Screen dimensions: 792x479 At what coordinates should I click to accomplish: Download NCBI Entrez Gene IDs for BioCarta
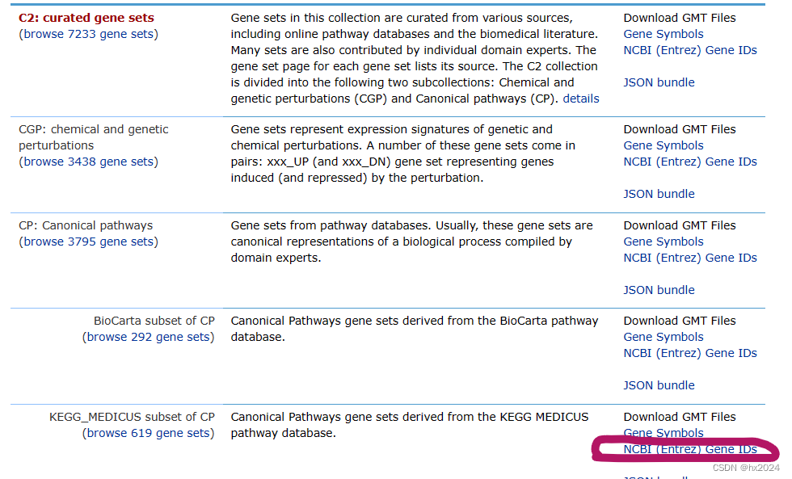pos(690,353)
